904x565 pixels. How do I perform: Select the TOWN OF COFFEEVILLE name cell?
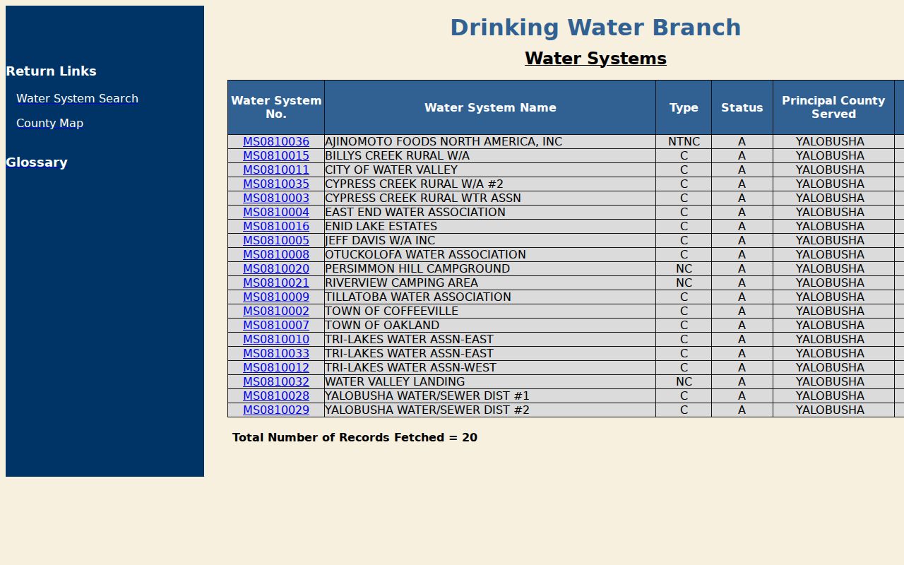pos(490,311)
